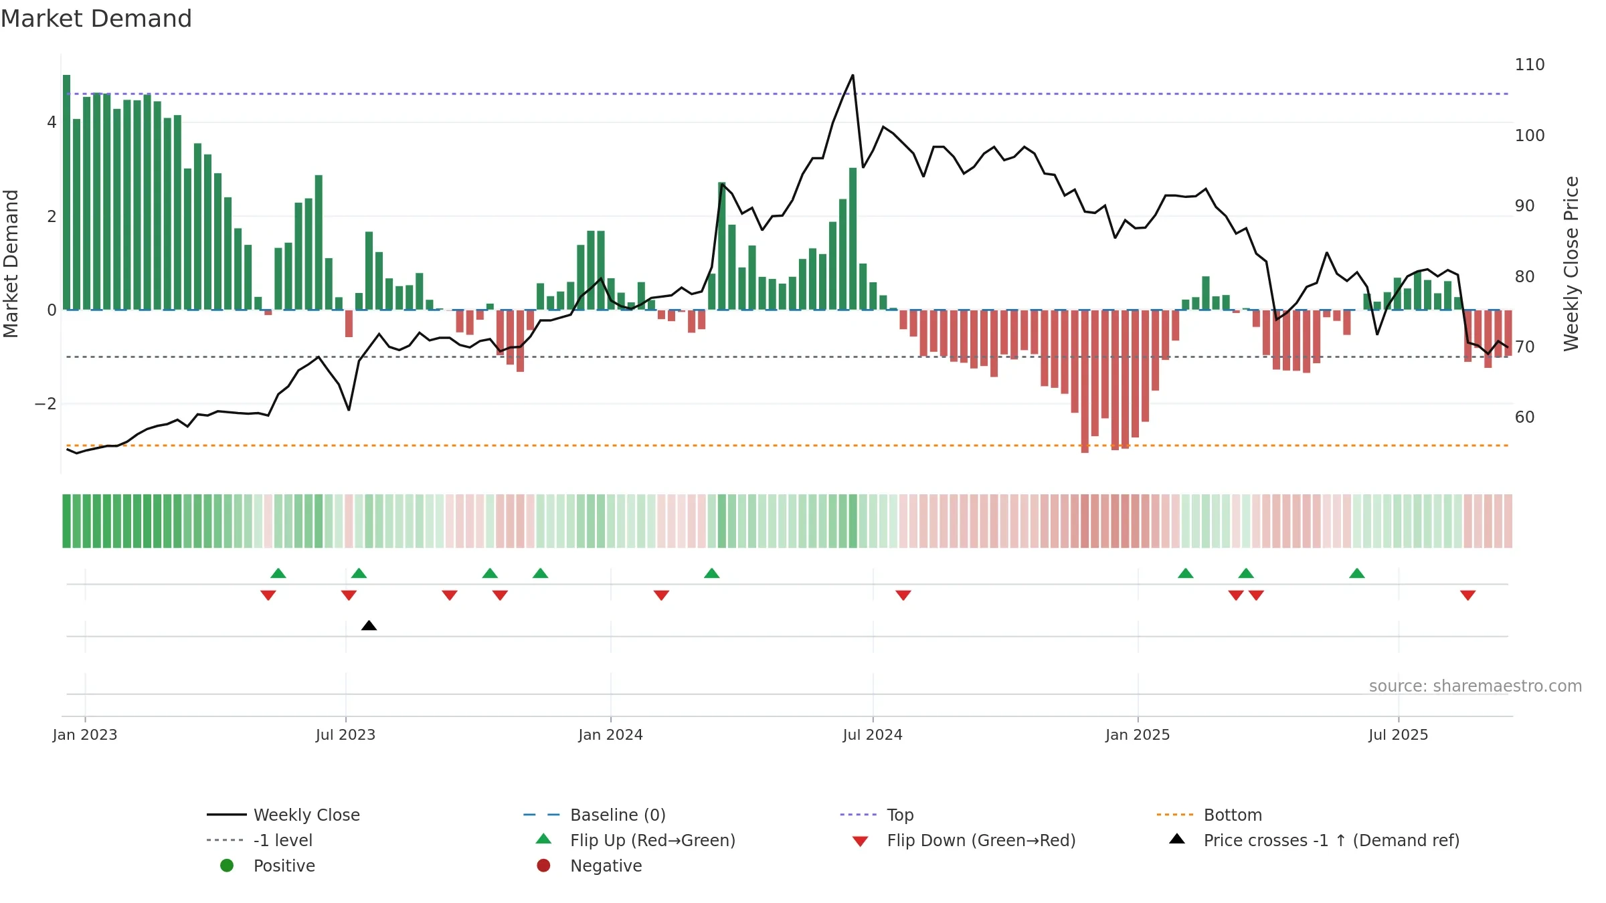Click the Baseline (0) dashed legend icon
This screenshot has width=1606, height=903.
[x=541, y=815]
